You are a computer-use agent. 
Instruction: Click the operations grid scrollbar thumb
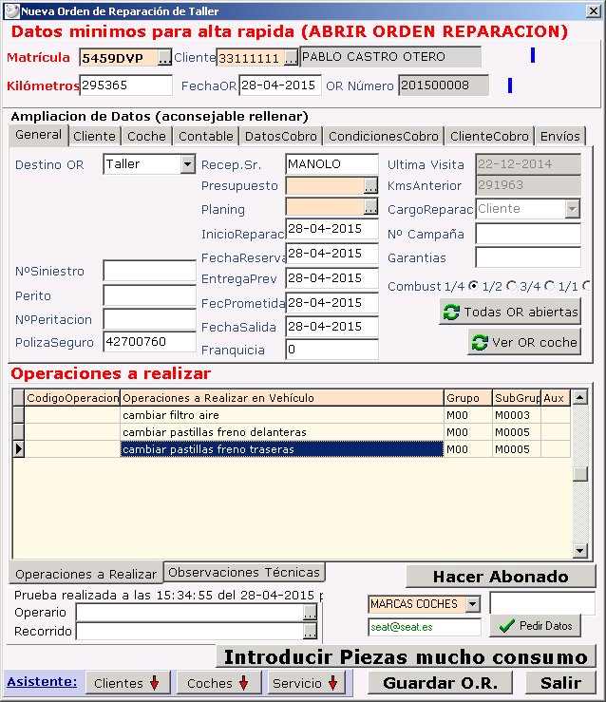[580, 474]
